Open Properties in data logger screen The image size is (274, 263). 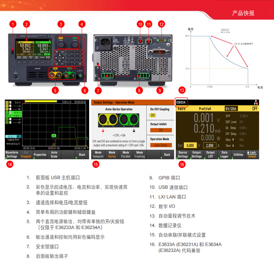coord(40,154)
